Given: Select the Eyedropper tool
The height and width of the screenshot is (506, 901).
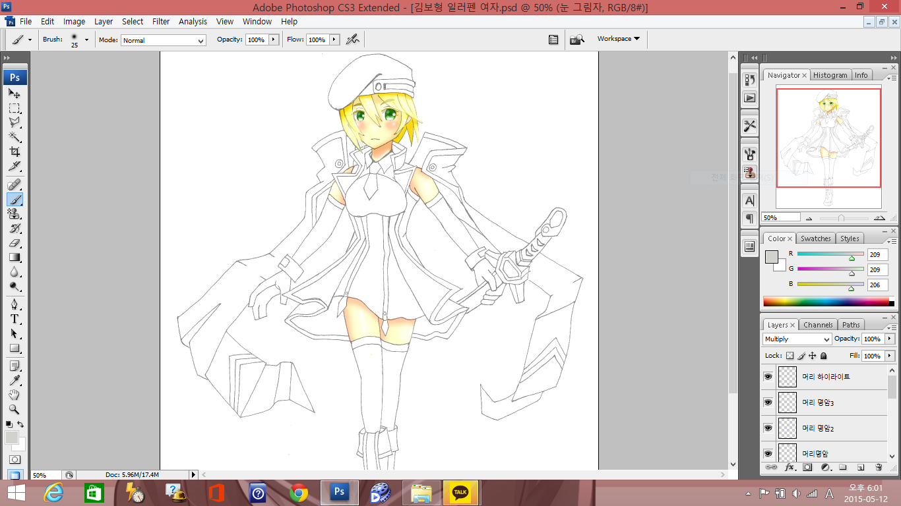Looking at the screenshot, I should click(15, 380).
